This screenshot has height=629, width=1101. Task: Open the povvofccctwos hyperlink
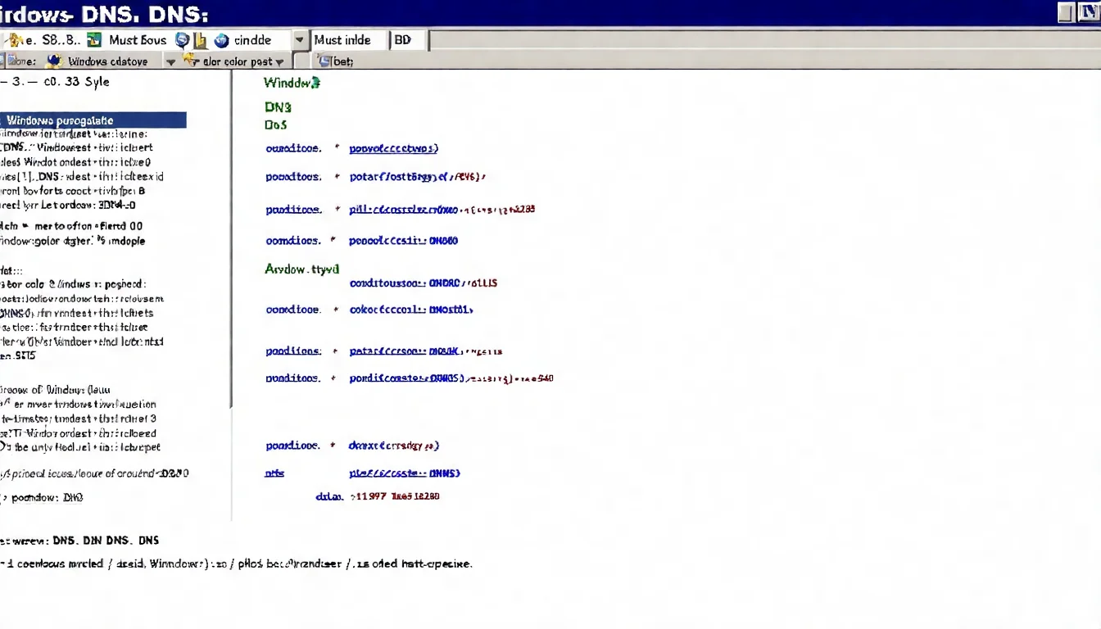pos(392,147)
